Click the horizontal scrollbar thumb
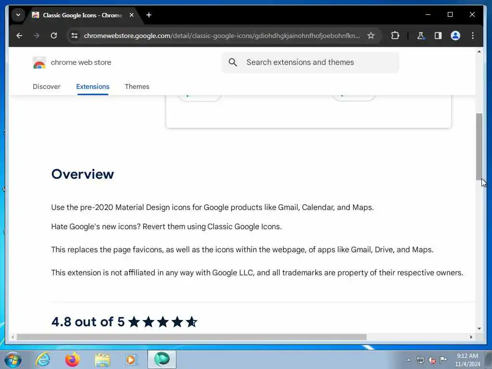This screenshot has width=492, height=369. (191, 337)
